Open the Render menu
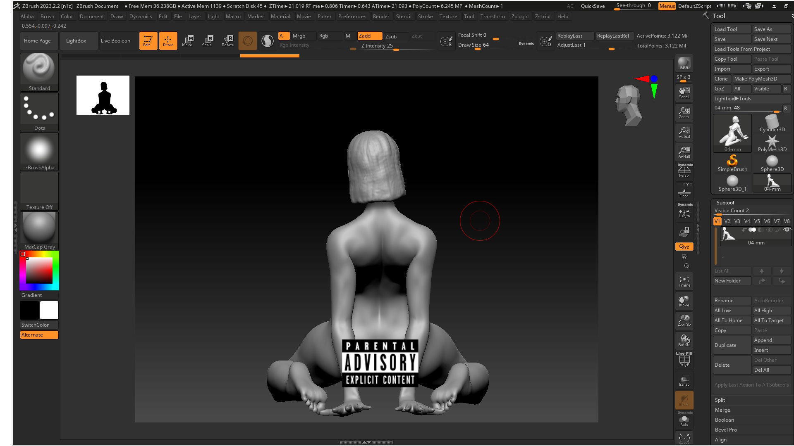The height and width of the screenshot is (446, 794). [x=381, y=16]
